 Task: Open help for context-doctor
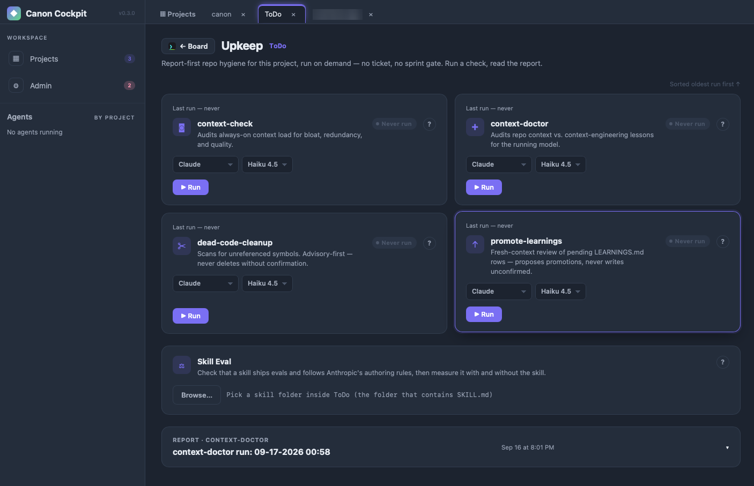pyautogui.click(x=722, y=124)
